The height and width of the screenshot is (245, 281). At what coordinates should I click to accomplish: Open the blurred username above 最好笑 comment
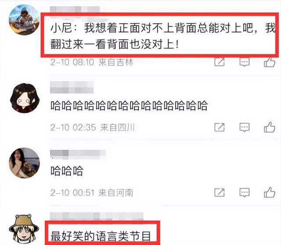(97, 216)
